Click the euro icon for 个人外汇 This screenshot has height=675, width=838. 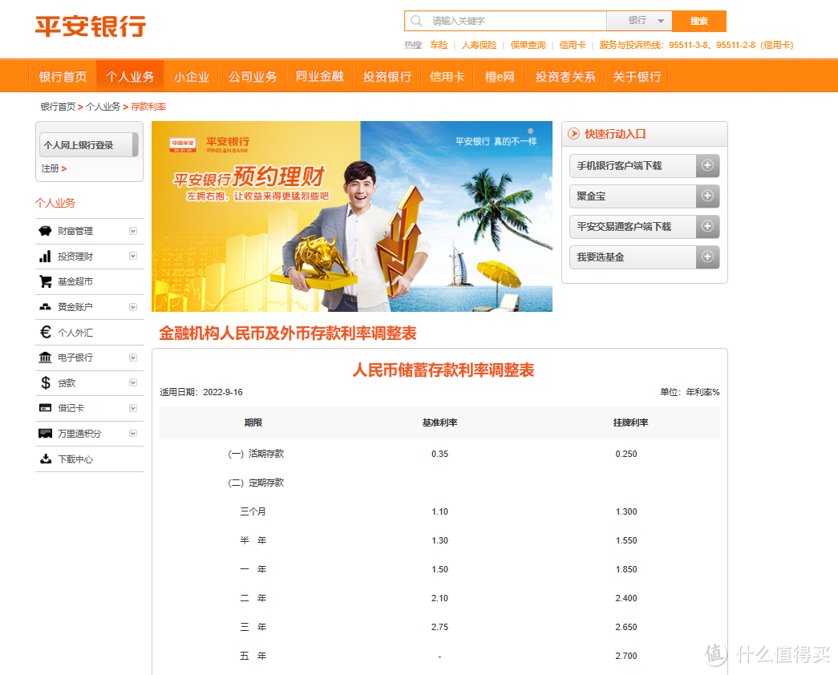46,332
